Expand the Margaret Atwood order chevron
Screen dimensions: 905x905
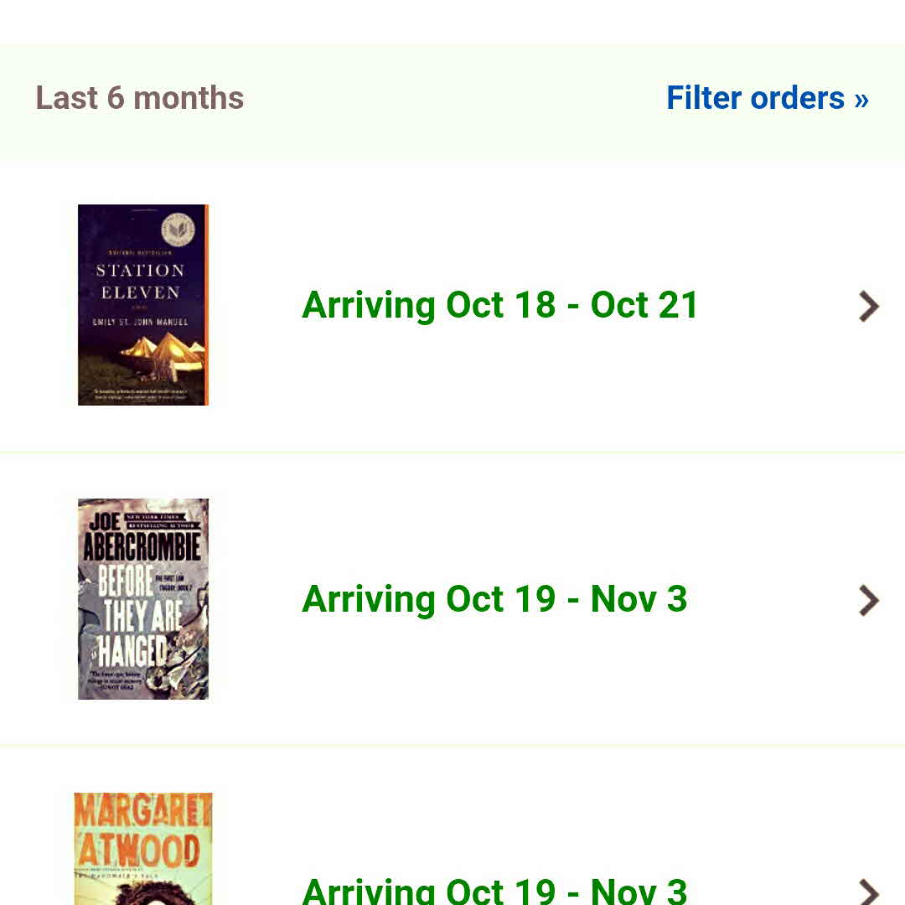pyautogui.click(x=868, y=892)
